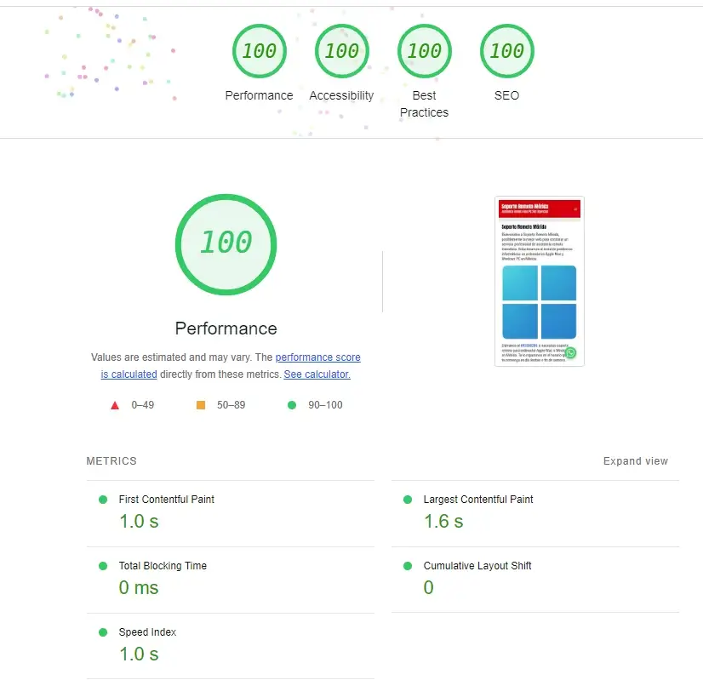703x680 pixels.
Task: Toggle the green indicator for Cumulative Layout Shift
Action: tap(409, 566)
